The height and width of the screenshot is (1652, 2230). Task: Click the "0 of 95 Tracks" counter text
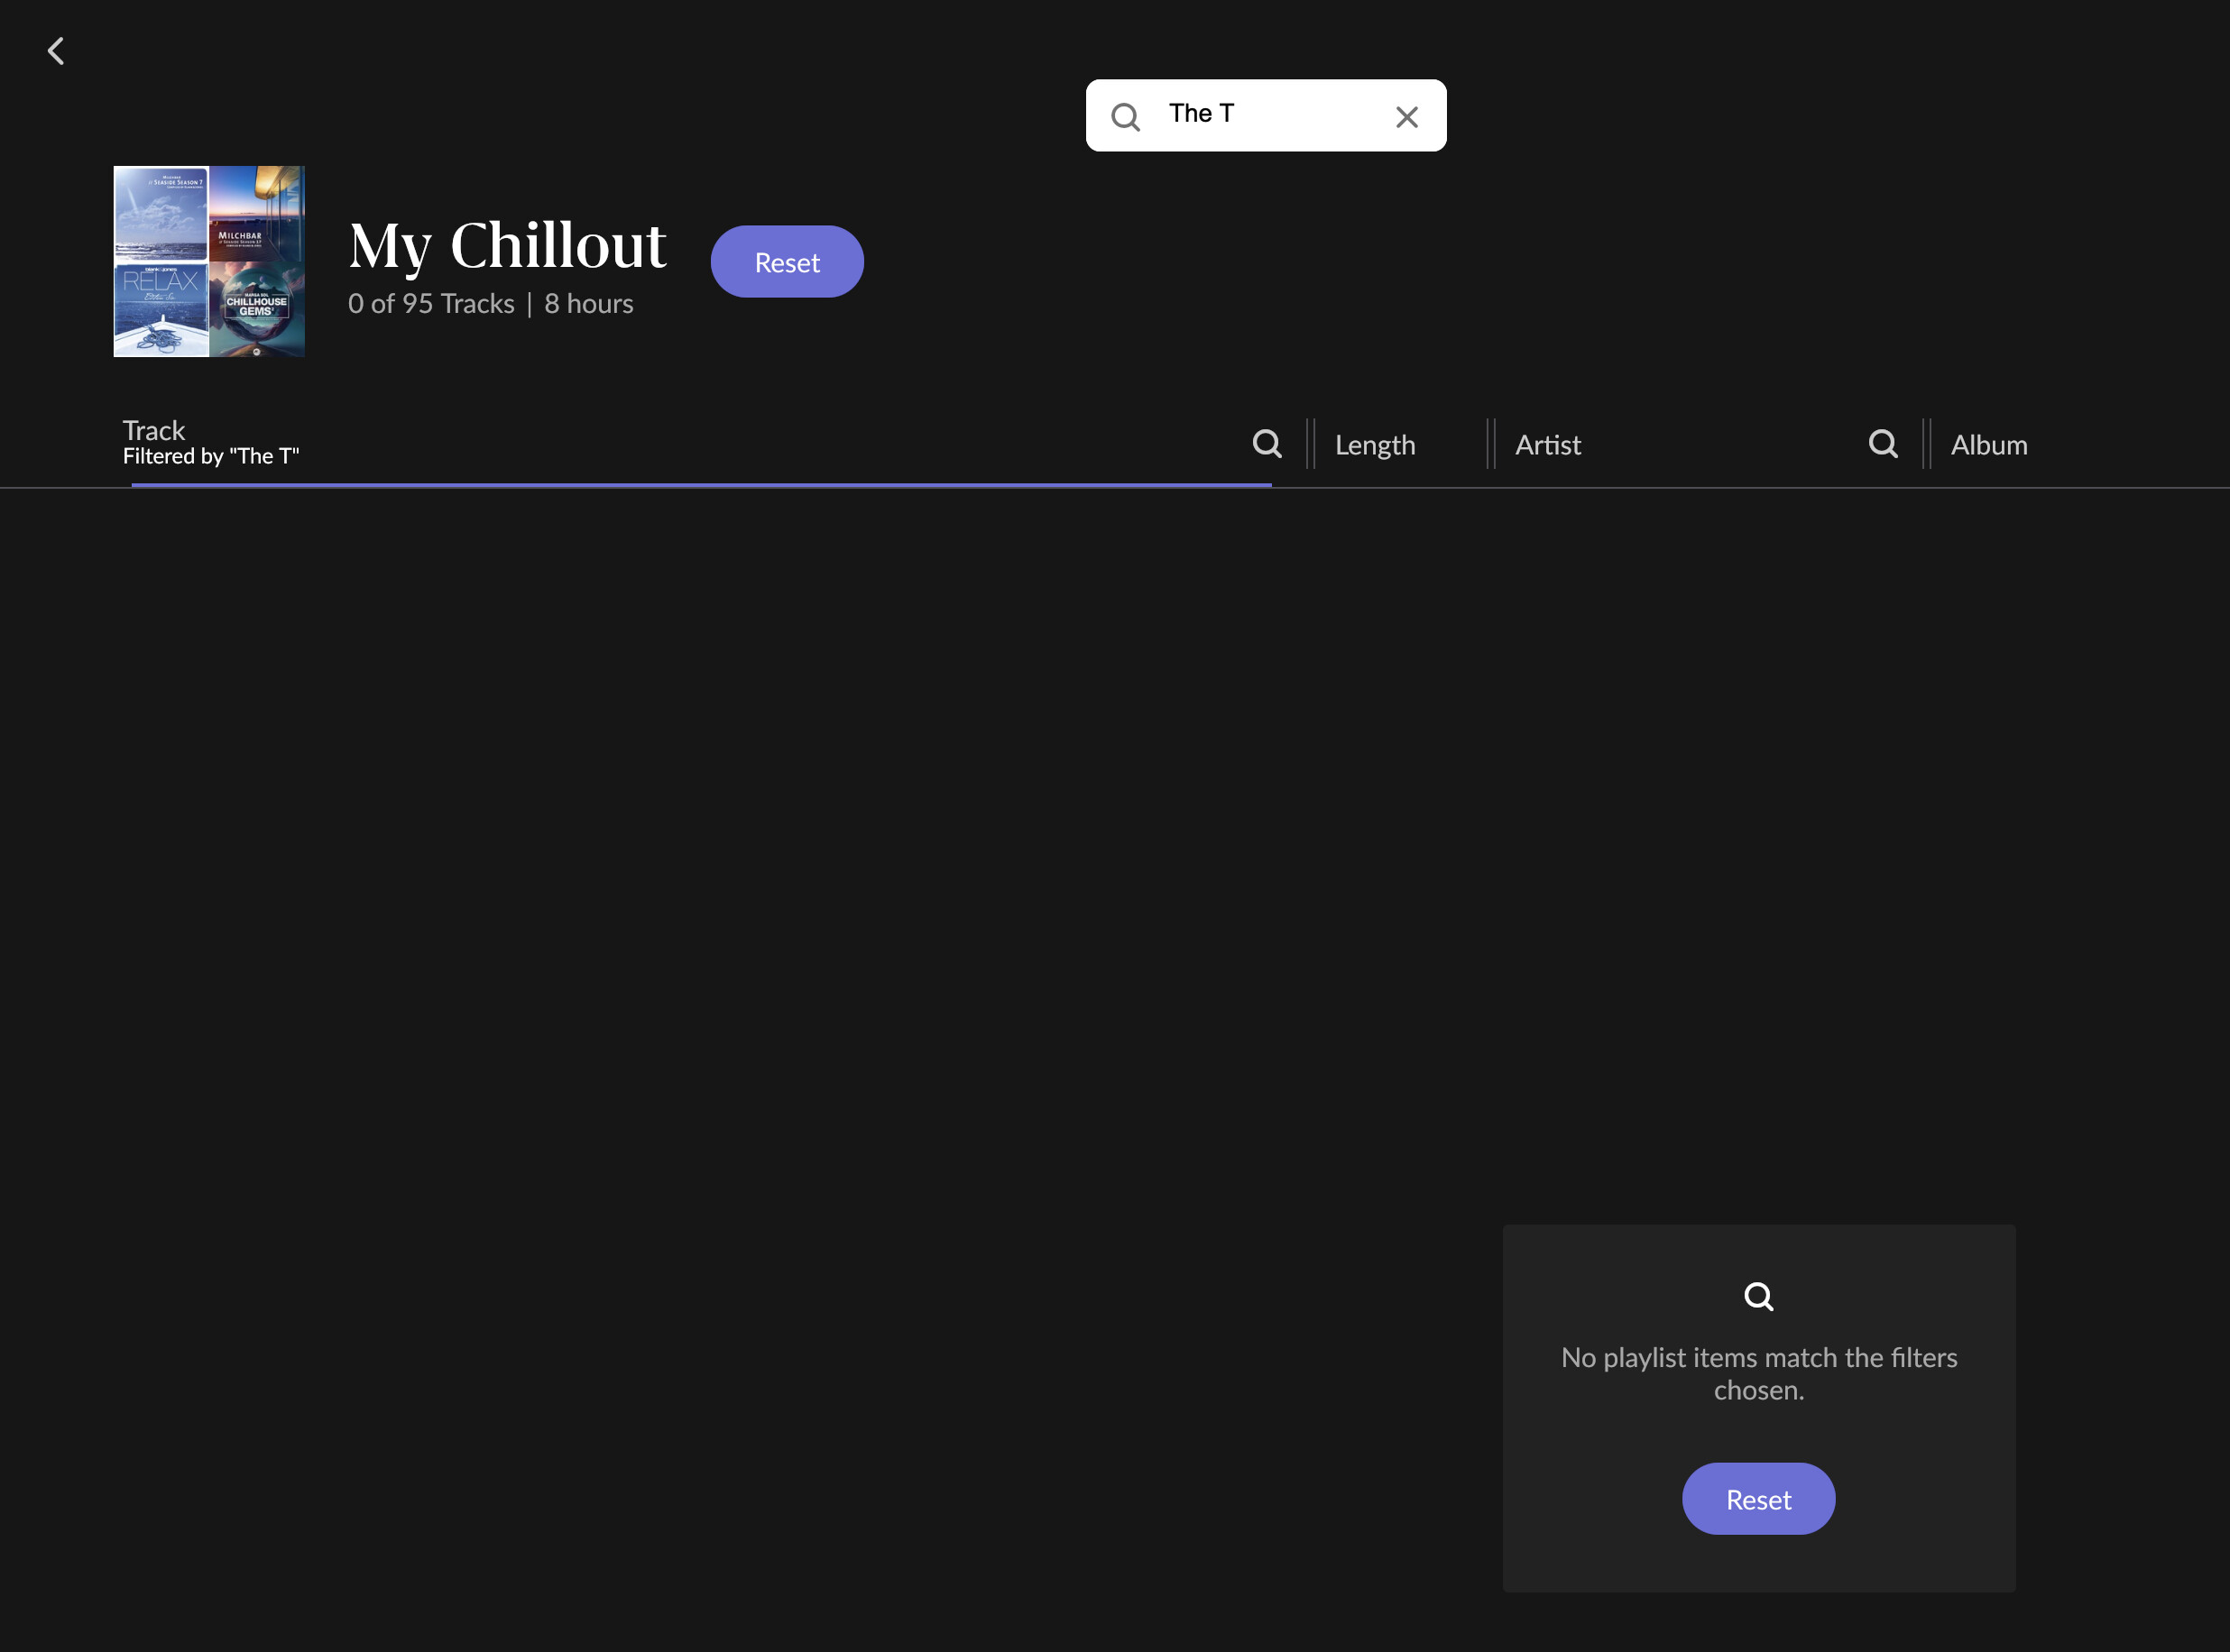click(x=431, y=304)
